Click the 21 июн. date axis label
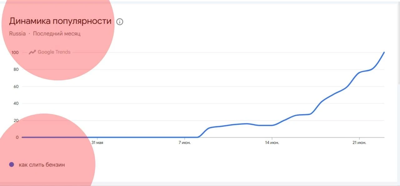 point(359,143)
